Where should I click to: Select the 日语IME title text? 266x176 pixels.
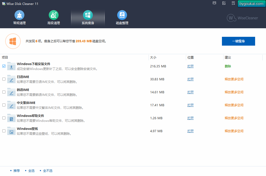pos(23,77)
